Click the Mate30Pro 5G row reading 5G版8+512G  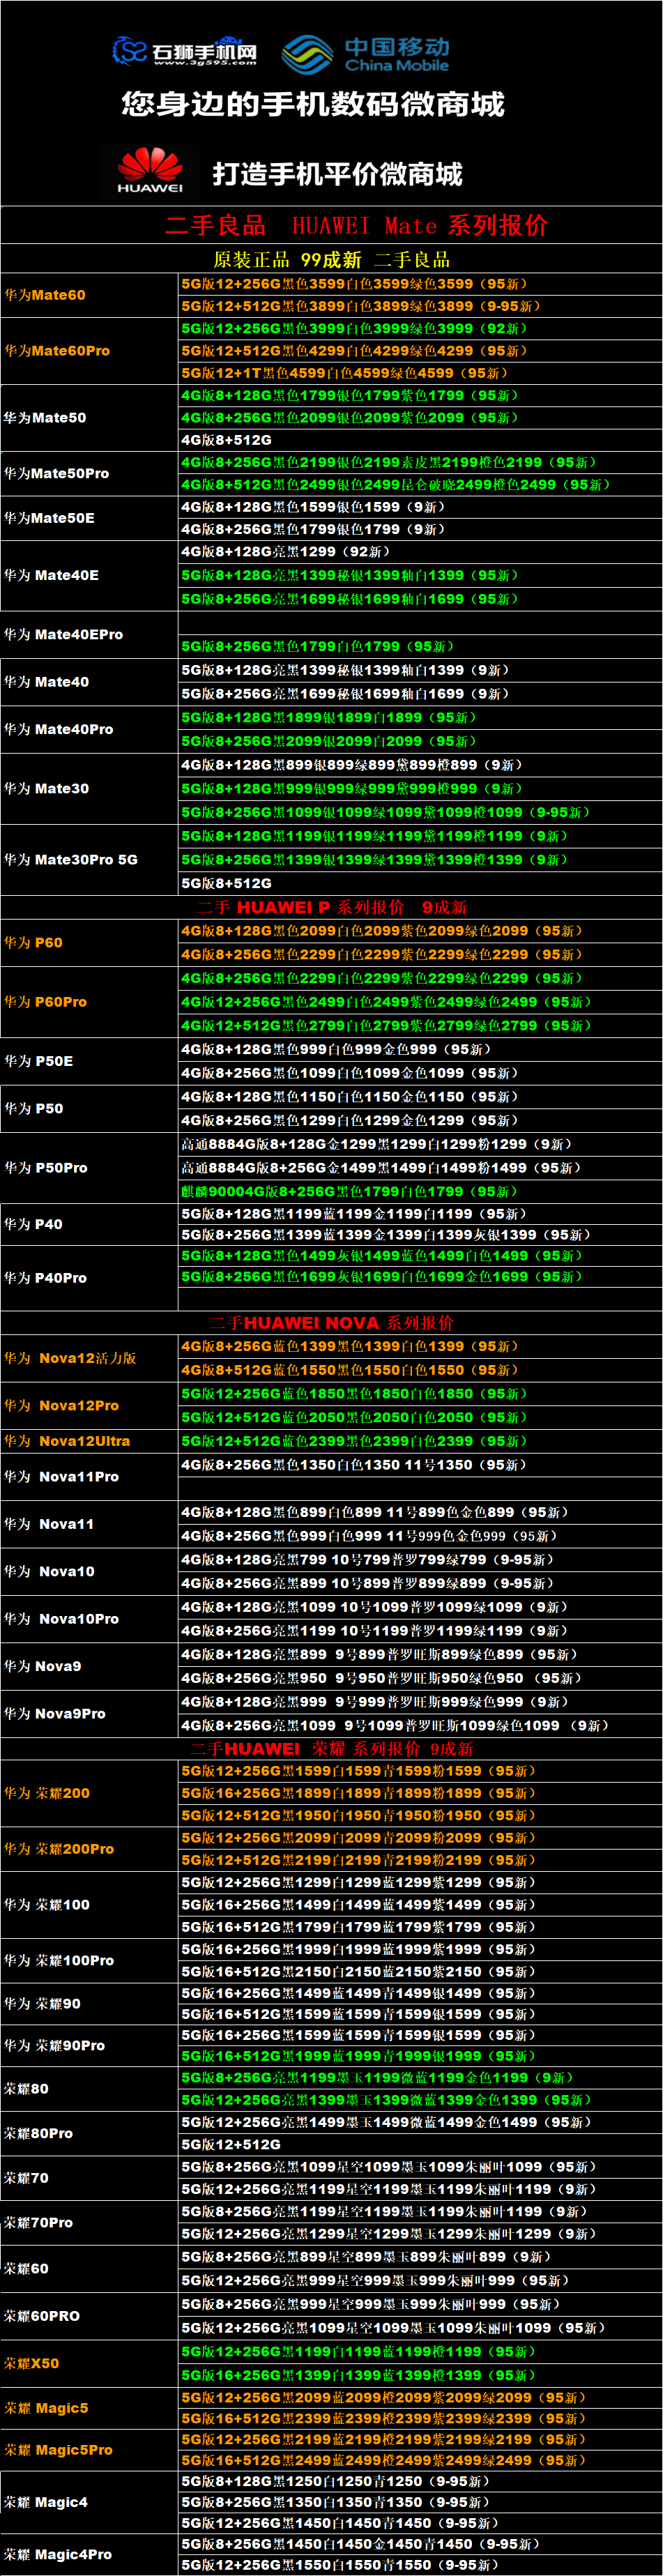pyautogui.click(x=420, y=883)
